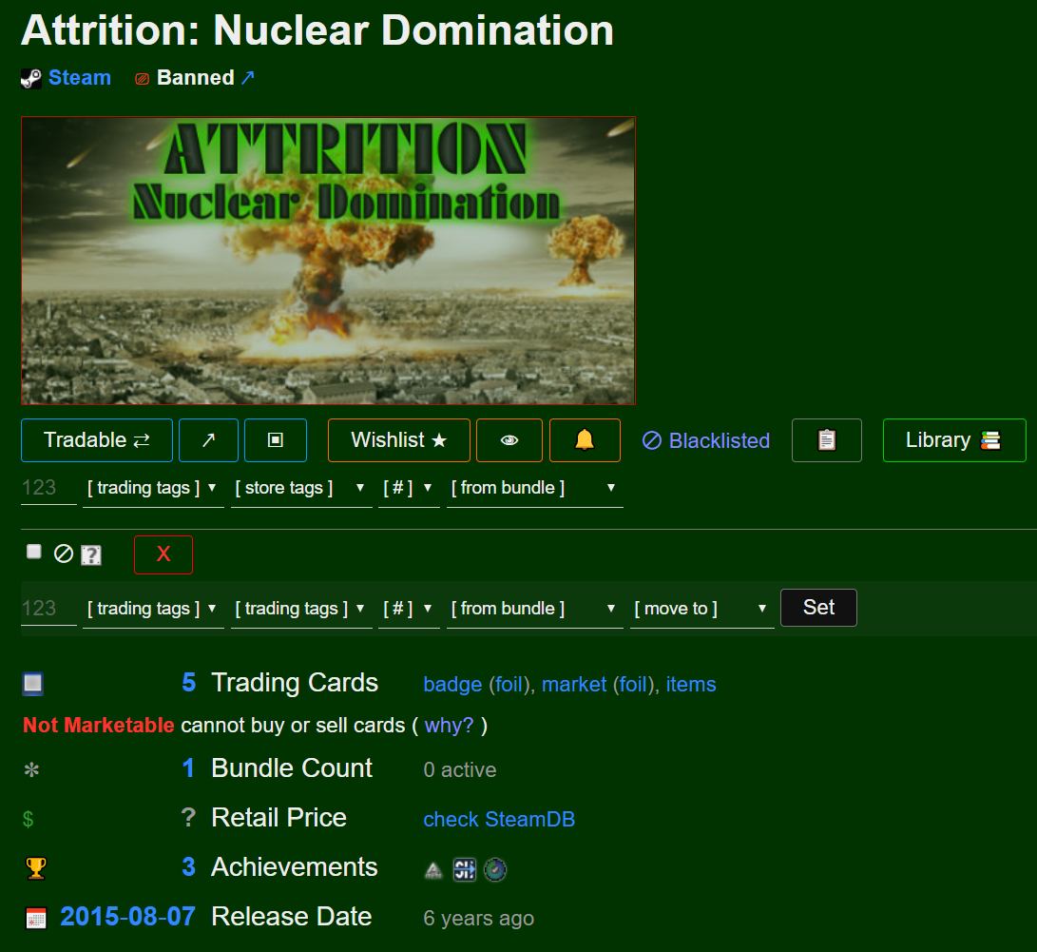The height and width of the screenshot is (952, 1037).
Task: Expand the move to dropdown
Action: [701, 609]
